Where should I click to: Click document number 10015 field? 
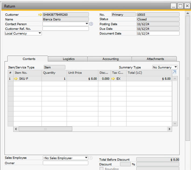158,15
